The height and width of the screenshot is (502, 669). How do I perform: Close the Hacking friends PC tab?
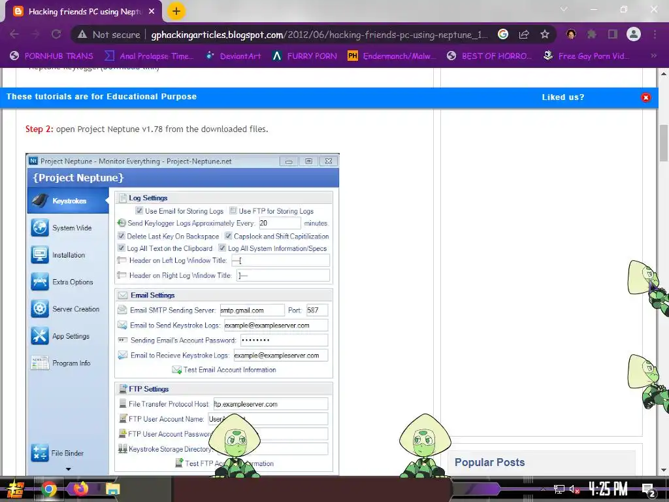tap(152, 12)
